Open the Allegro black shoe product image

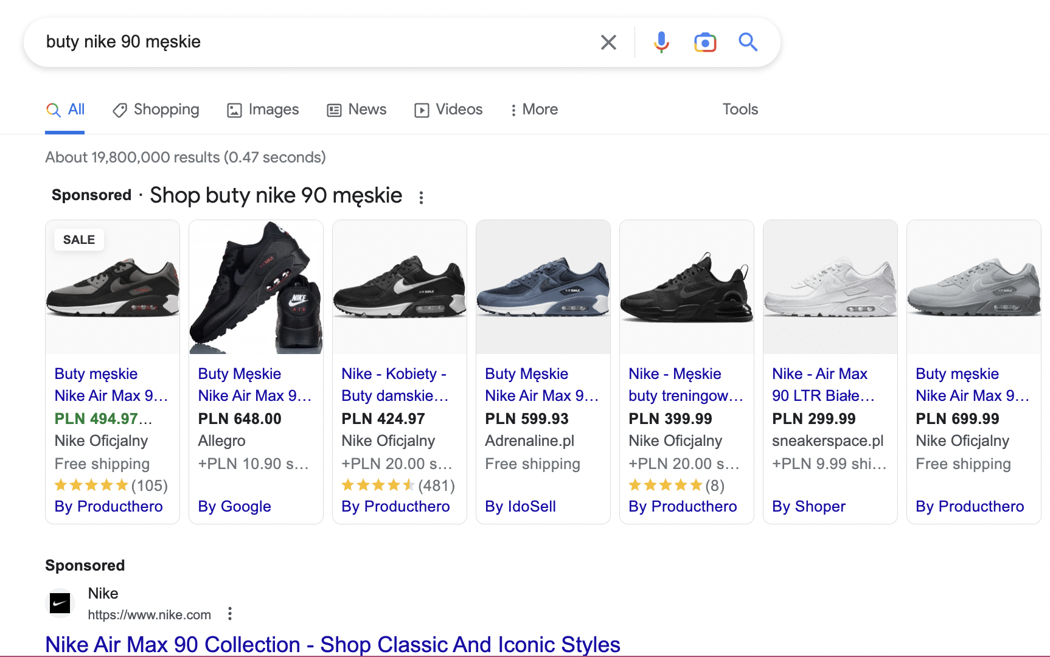[x=256, y=287]
